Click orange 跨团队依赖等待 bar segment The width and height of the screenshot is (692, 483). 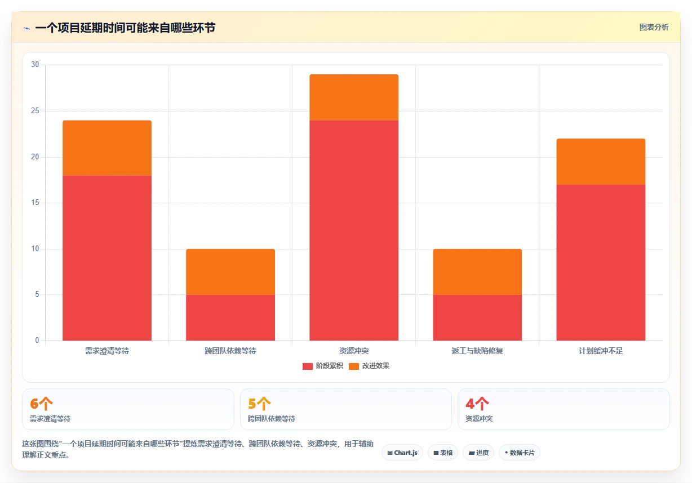230,272
